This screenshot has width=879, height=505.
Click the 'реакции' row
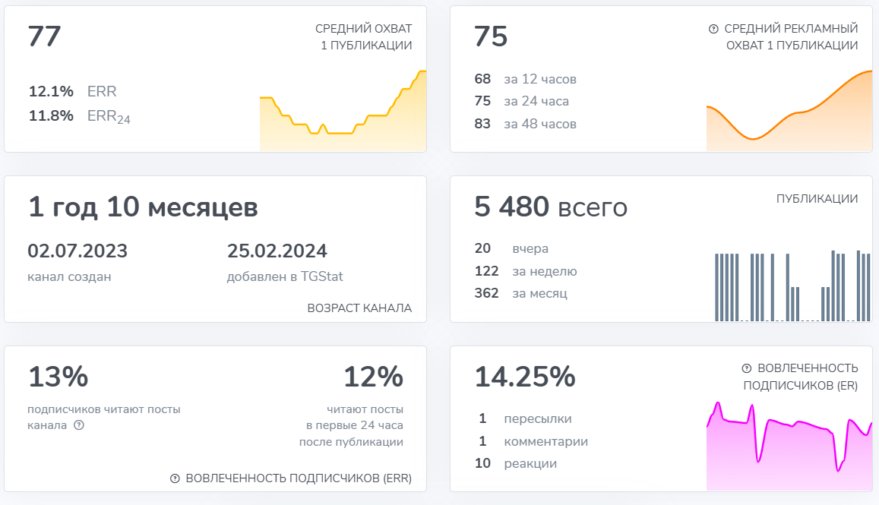point(516,463)
